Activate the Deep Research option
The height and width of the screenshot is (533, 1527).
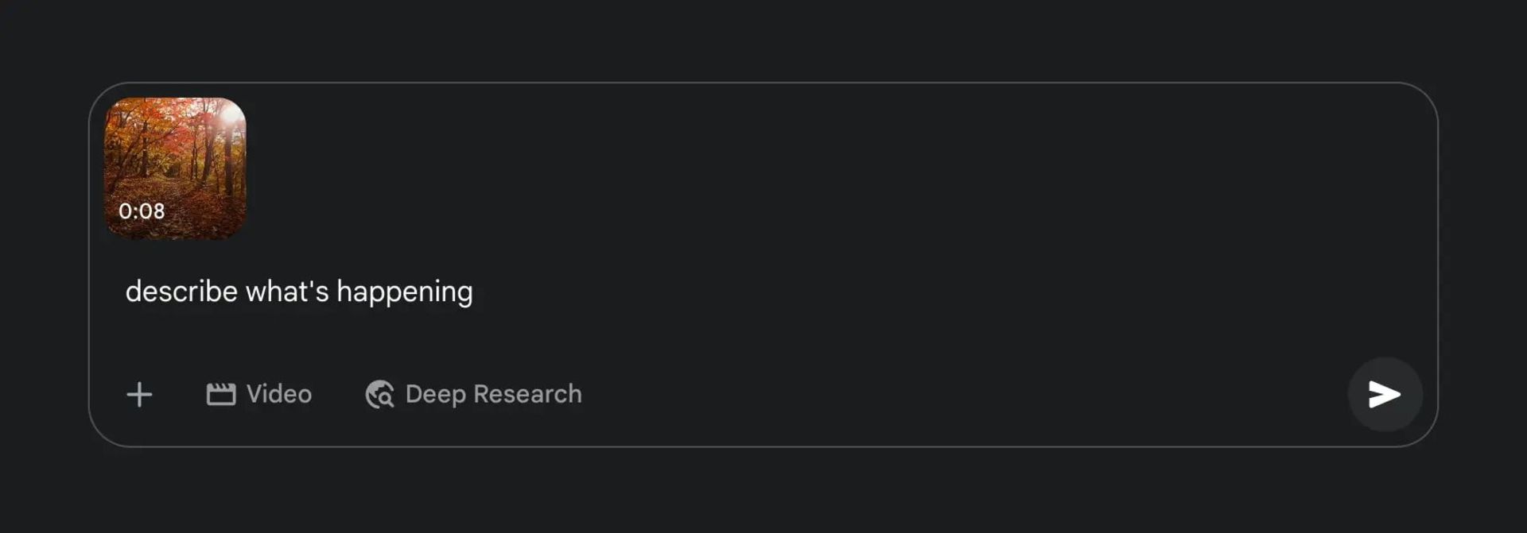point(474,394)
